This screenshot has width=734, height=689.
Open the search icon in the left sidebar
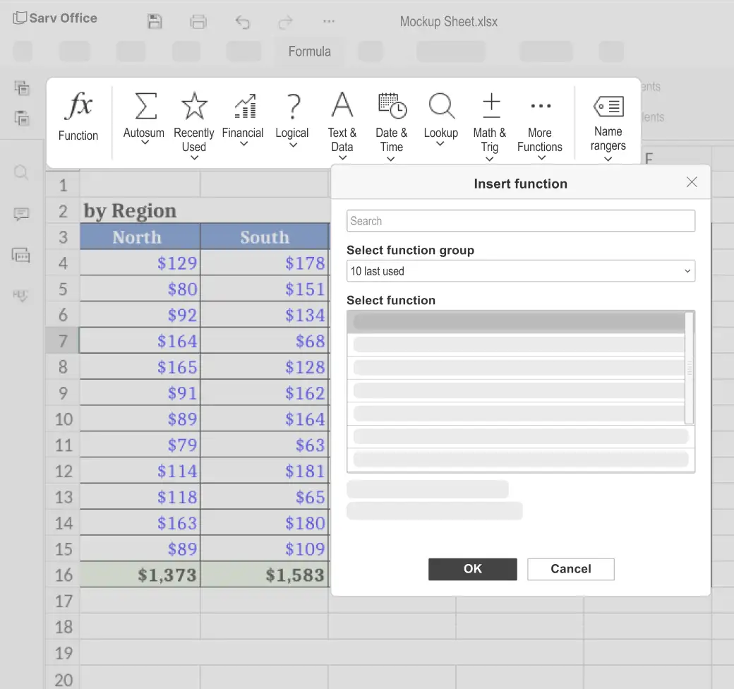click(21, 172)
